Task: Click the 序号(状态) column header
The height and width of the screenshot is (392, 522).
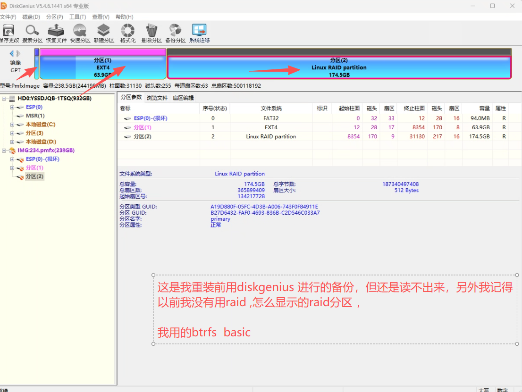Action: [215, 108]
